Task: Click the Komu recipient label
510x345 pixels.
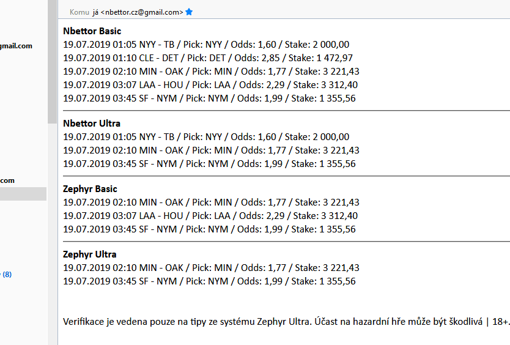Action: [79, 12]
